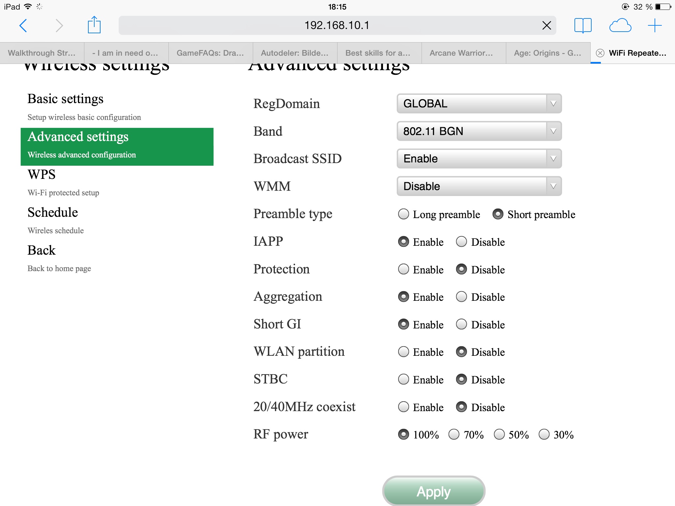
Task: Tap the address bar showing 192.168.10.1
Action: (337, 25)
